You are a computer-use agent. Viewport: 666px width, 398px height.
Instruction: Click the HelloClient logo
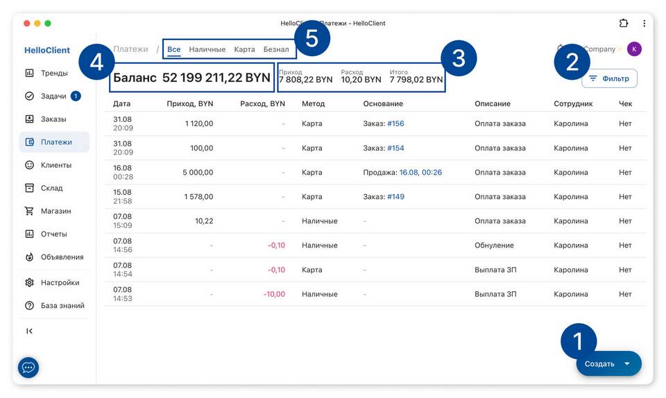[46, 50]
